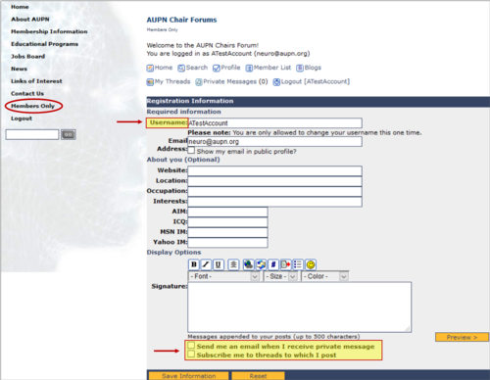
Task: Click the sidebar search text box
Action: [32, 134]
